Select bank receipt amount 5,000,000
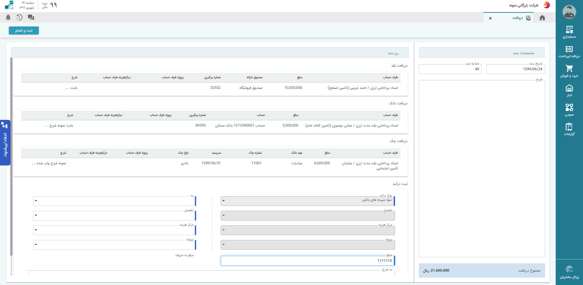The image size is (583, 285). point(290,125)
